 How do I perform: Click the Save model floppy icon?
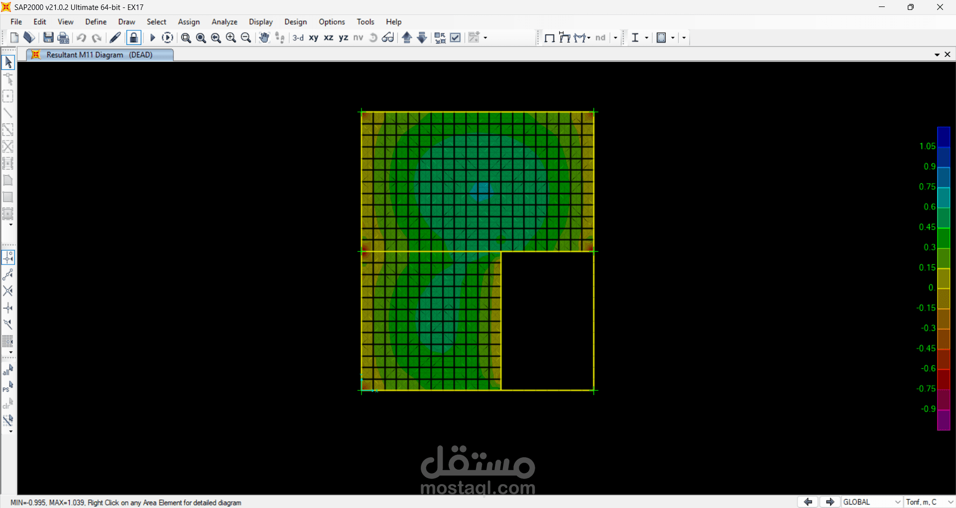(48, 38)
